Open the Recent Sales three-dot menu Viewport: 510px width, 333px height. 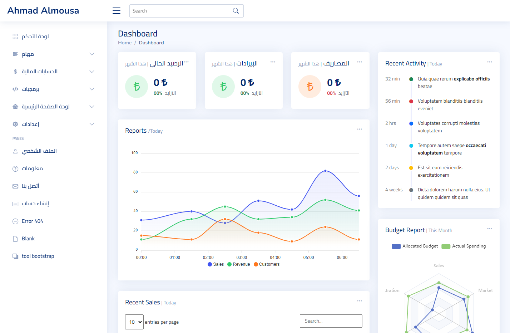coord(360,301)
